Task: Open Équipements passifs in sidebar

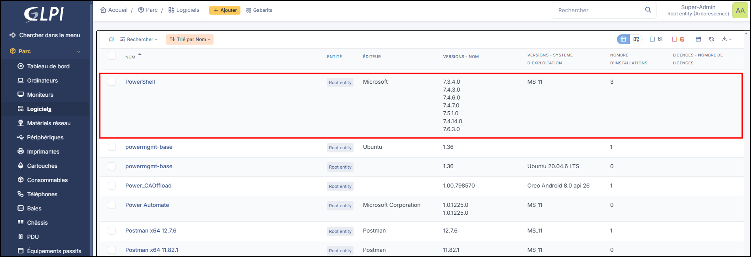Action: click(54, 251)
